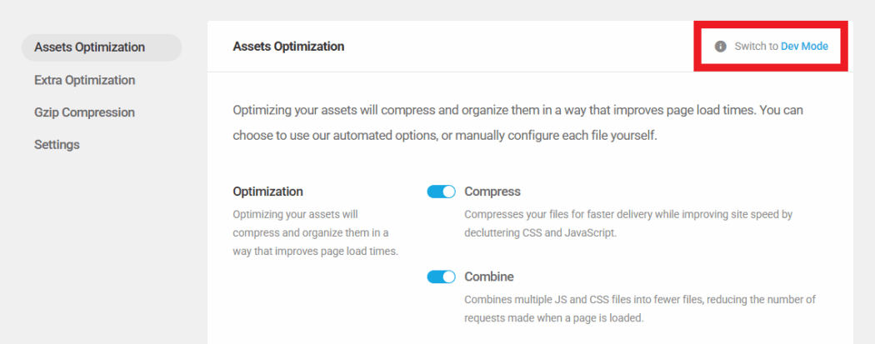
Task: Click the Combine description about fewer files
Action: click(639, 308)
